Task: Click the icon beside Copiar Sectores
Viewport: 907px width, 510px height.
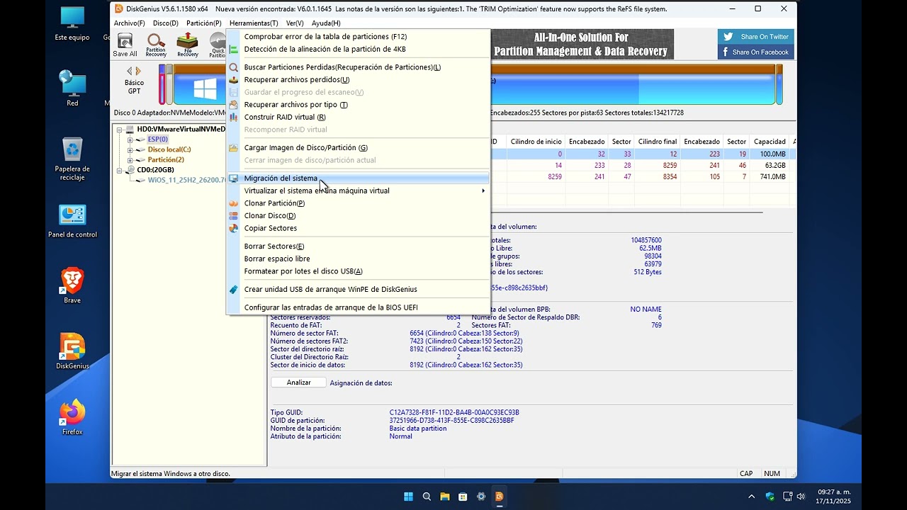Action: point(234,229)
